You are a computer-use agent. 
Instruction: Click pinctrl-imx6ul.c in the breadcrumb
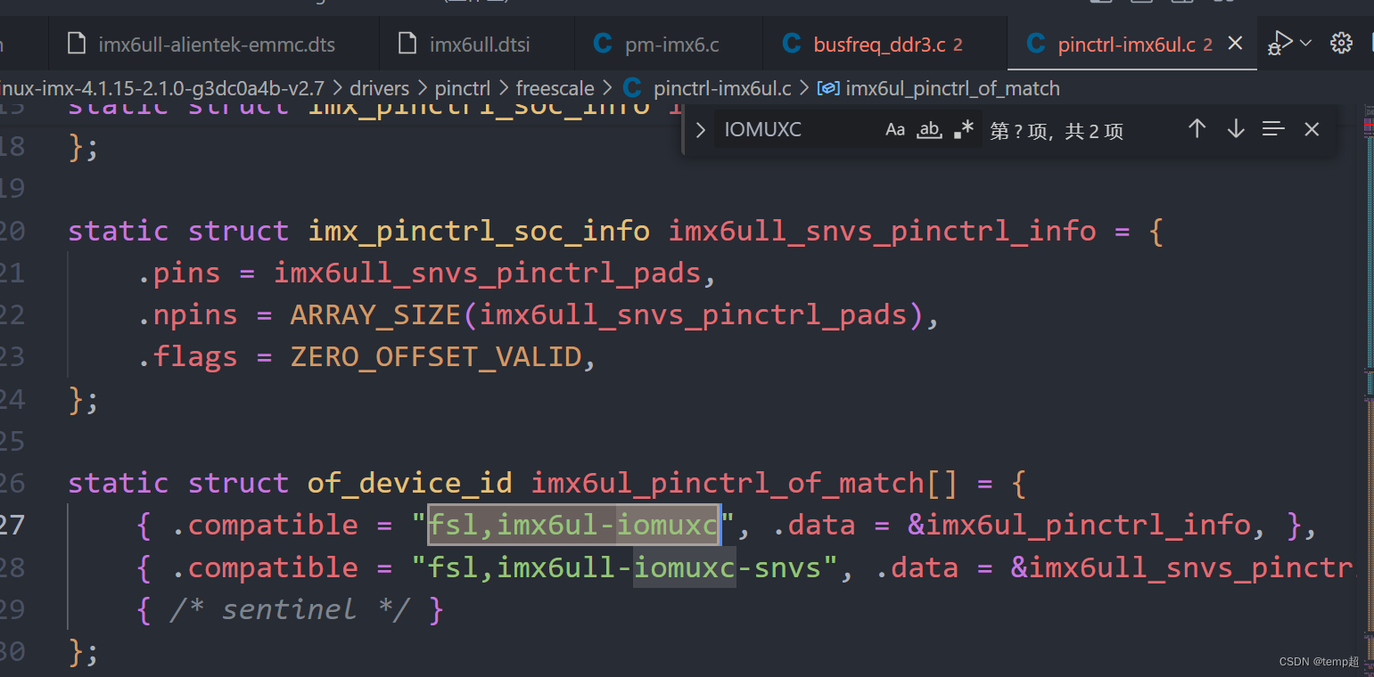tap(722, 88)
